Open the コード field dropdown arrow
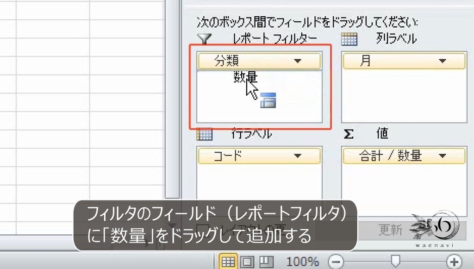This screenshot has width=474, height=269. click(x=298, y=156)
